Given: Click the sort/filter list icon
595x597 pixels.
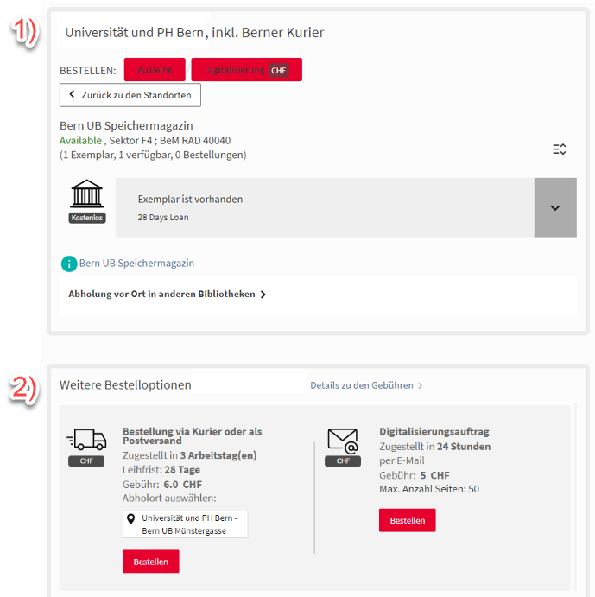Looking at the screenshot, I should [x=560, y=149].
